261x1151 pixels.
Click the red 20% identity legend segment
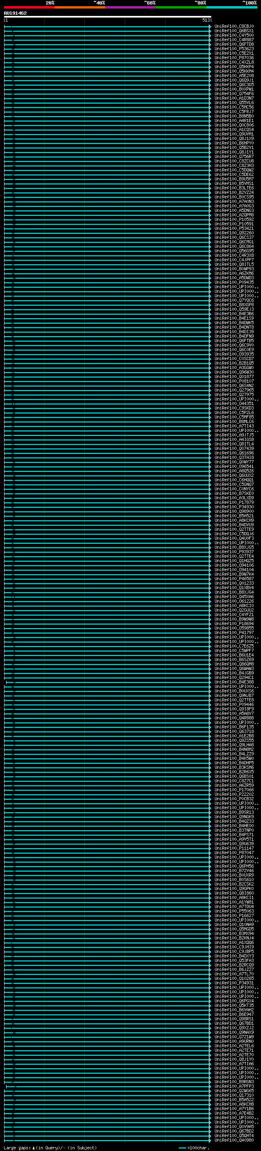click(x=29, y=7)
